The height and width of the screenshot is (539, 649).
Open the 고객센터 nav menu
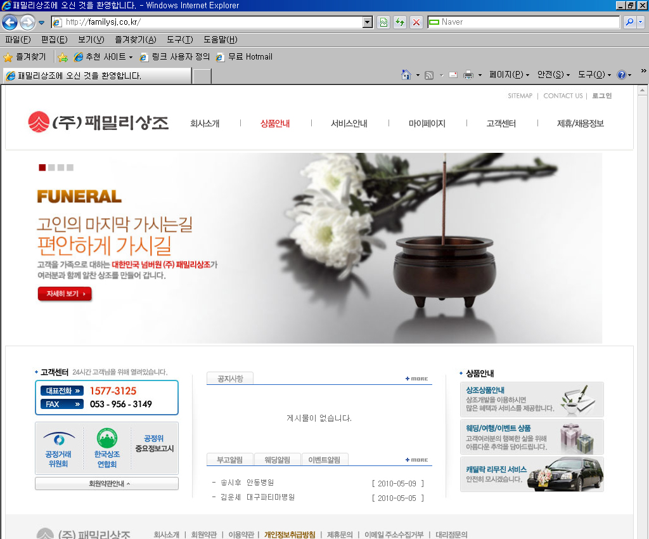point(501,124)
